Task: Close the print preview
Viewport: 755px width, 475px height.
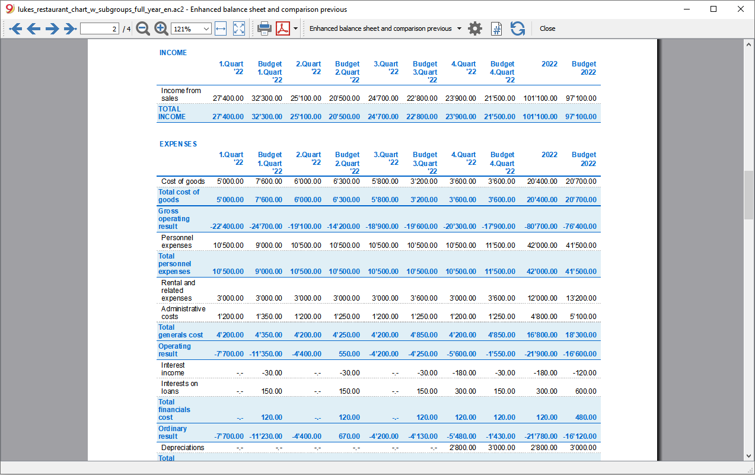Action: click(547, 28)
